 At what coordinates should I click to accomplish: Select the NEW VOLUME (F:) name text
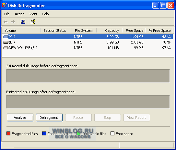tap(23, 48)
